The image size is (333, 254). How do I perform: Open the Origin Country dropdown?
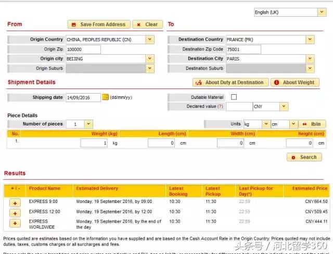[x=150, y=40]
